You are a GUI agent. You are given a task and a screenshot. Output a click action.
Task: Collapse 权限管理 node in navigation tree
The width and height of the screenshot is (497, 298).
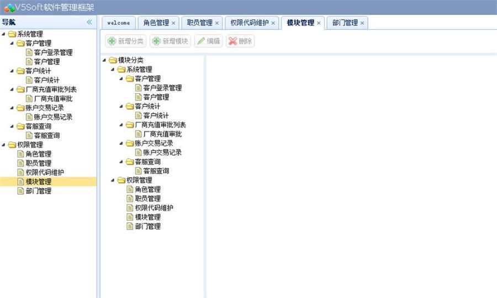(x=3, y=145)
